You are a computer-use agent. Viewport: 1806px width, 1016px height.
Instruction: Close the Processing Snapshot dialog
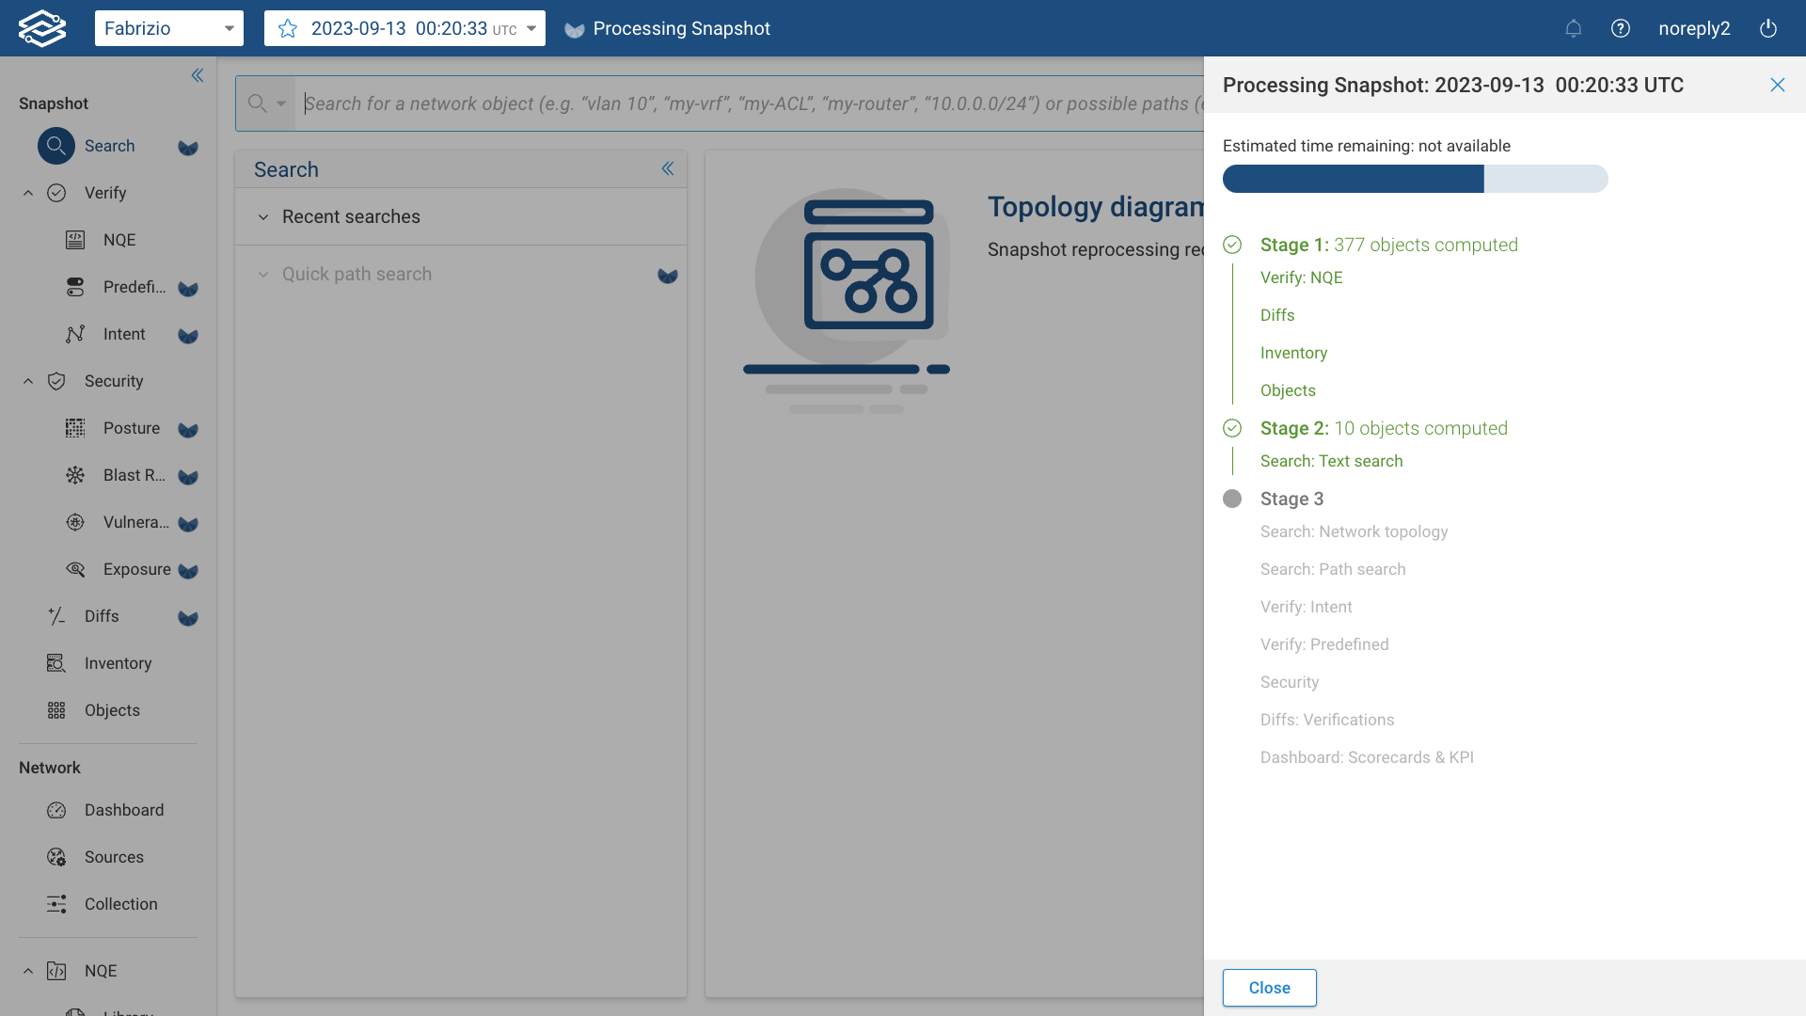(1777, 85)
